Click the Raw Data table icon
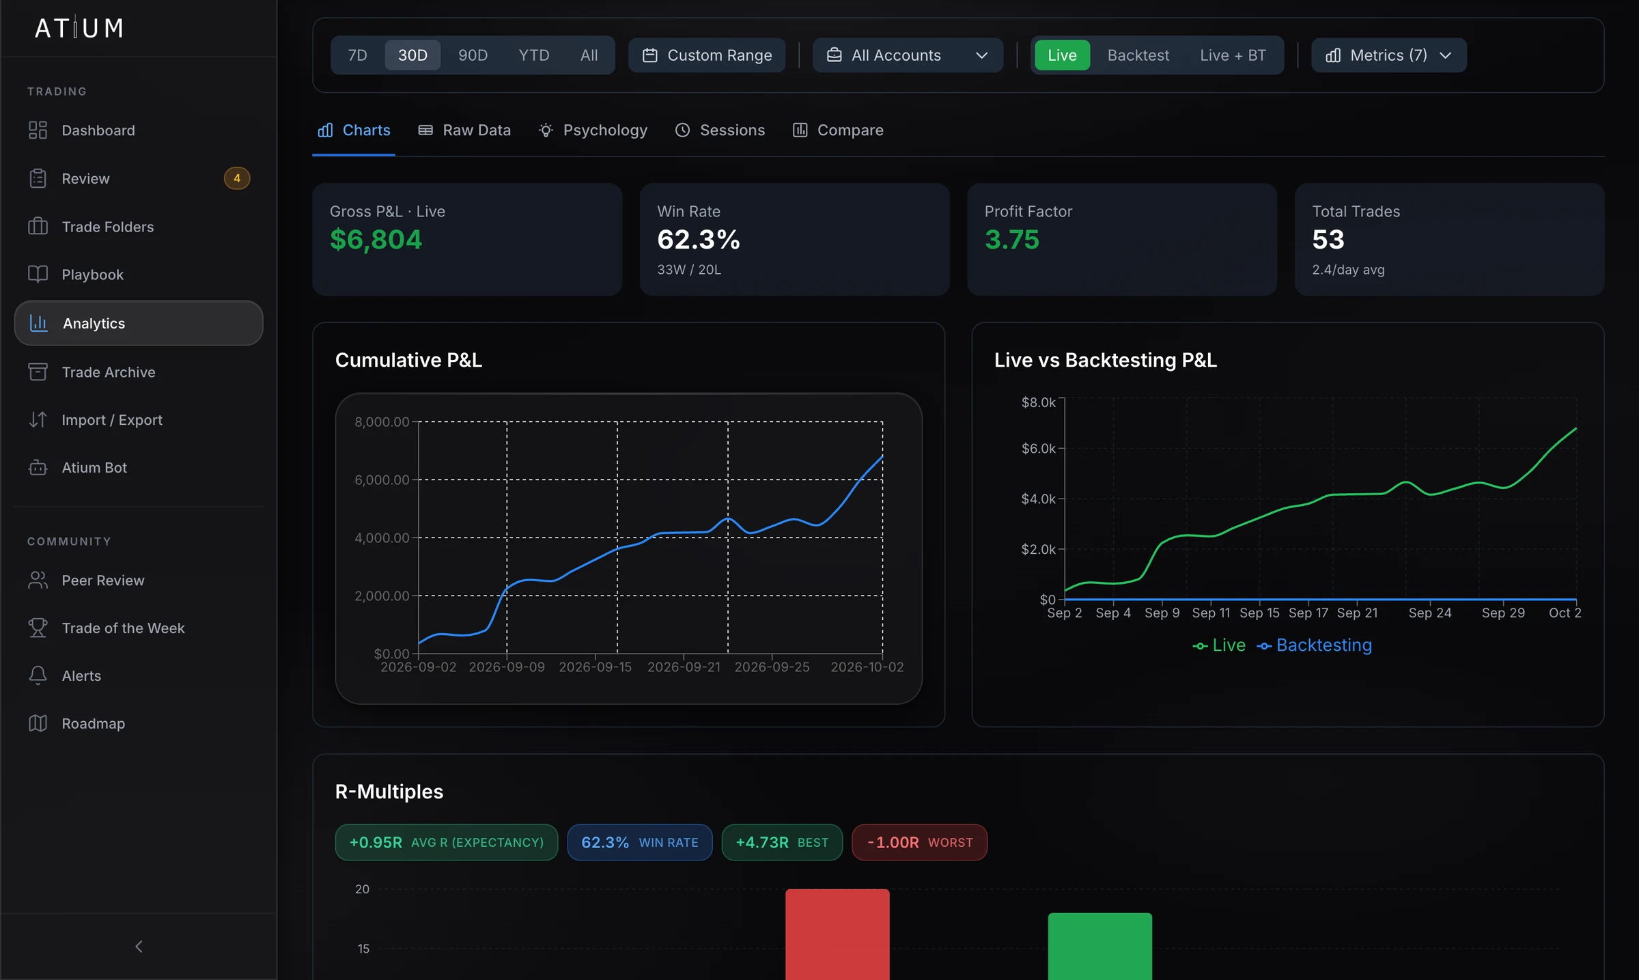 pos(425,130)
